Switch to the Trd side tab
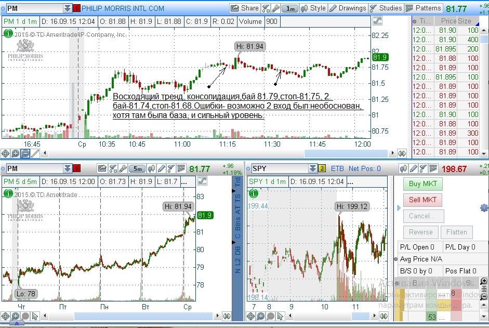 (237, 182)
